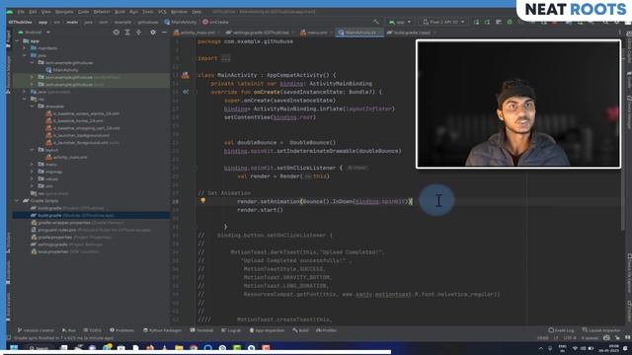Open the Event Log button
Image resolution: width=632 pixels, height=355 pixels.
click(x=561, y=330)
